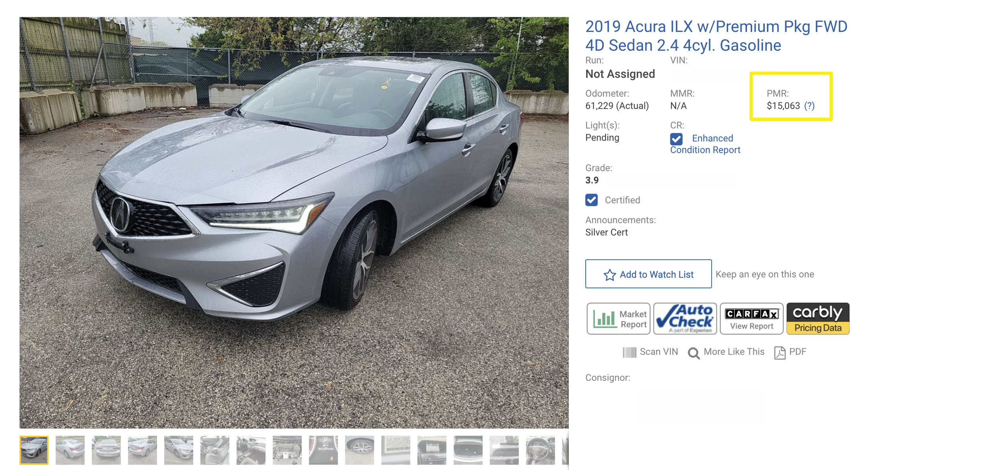Viewport: 984px width, 476px height.
Task: Click the main Acura ILX photo
Action: tap(294, 222)
